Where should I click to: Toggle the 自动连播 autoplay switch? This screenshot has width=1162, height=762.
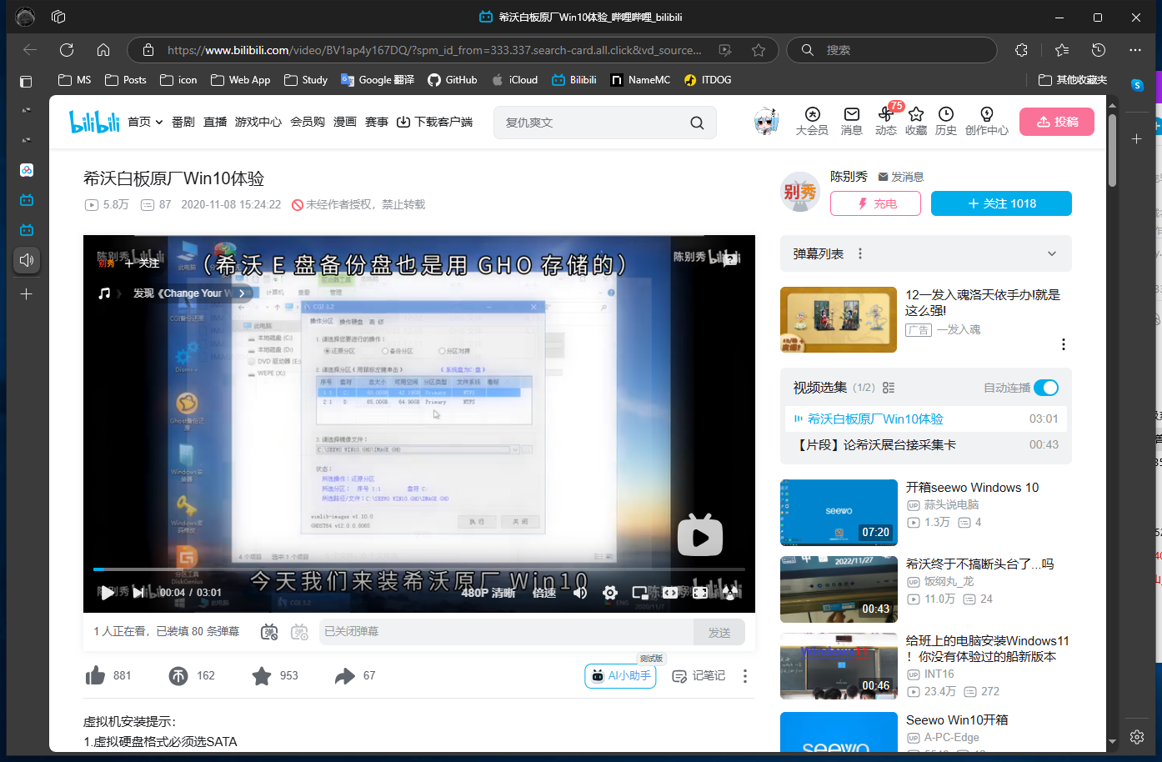[1045, 388]
